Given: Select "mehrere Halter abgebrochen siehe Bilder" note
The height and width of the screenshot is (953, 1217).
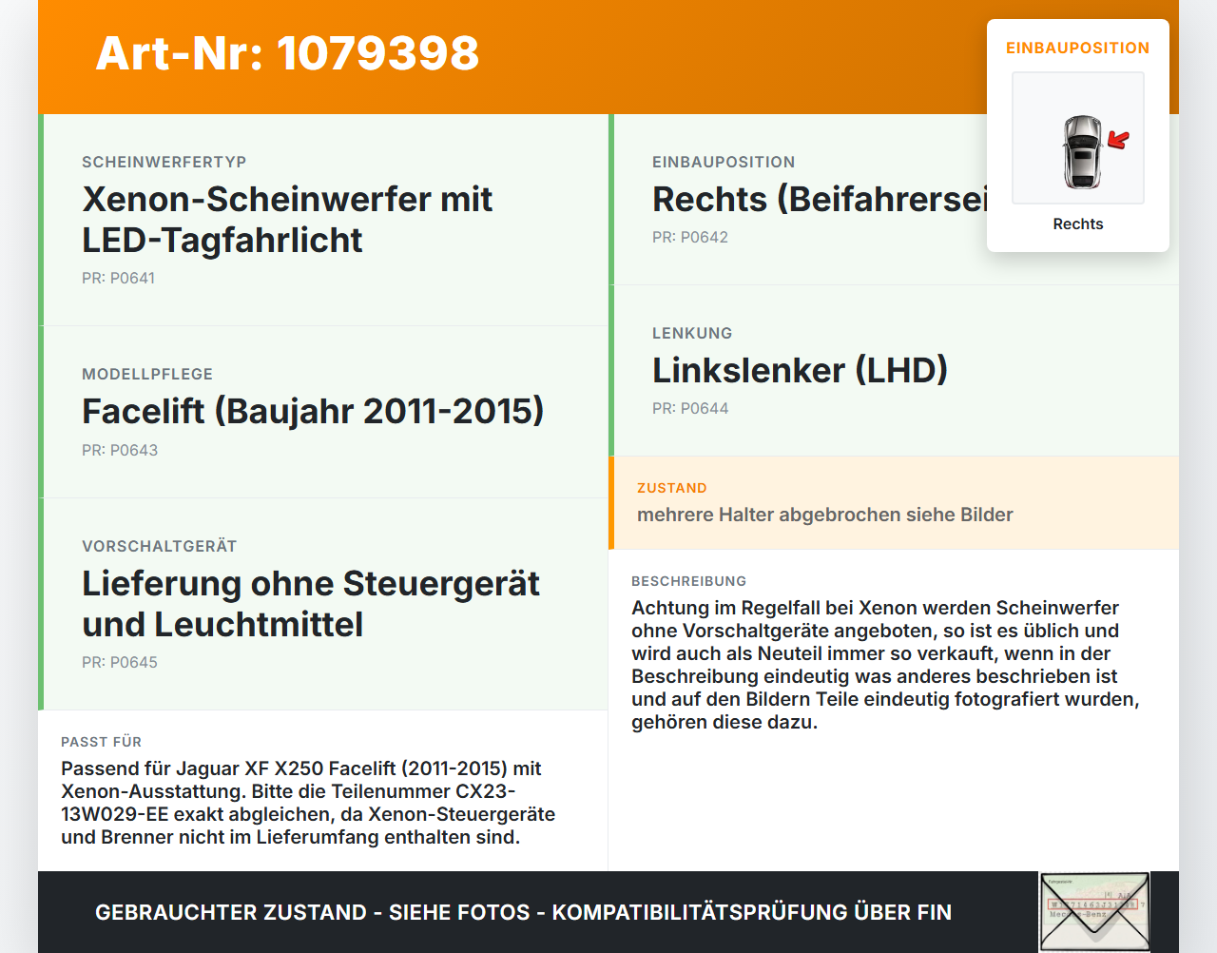Looking at the screenshot, I should (825, 515).
